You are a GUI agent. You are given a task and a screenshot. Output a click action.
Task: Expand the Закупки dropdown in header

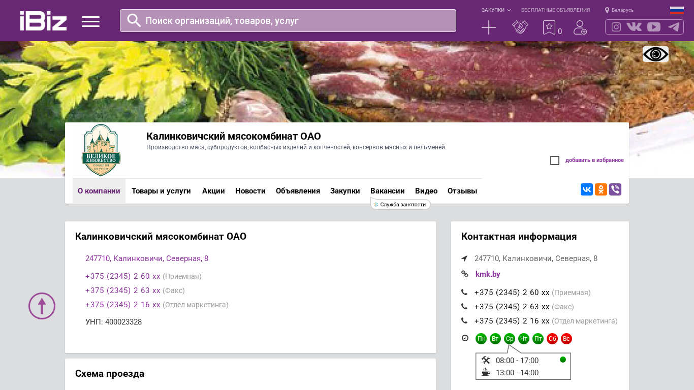coord(496,10)
